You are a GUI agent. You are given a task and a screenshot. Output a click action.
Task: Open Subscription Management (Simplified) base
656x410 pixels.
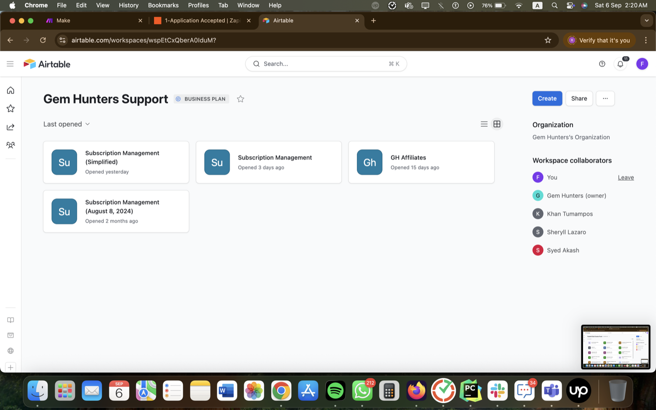pyautogui.click(x=116, y=162)
